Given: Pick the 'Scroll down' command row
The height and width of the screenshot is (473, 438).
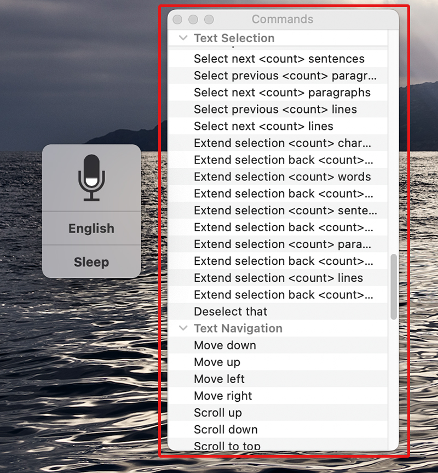Looking at the screenshot, I should pos(226,430).
